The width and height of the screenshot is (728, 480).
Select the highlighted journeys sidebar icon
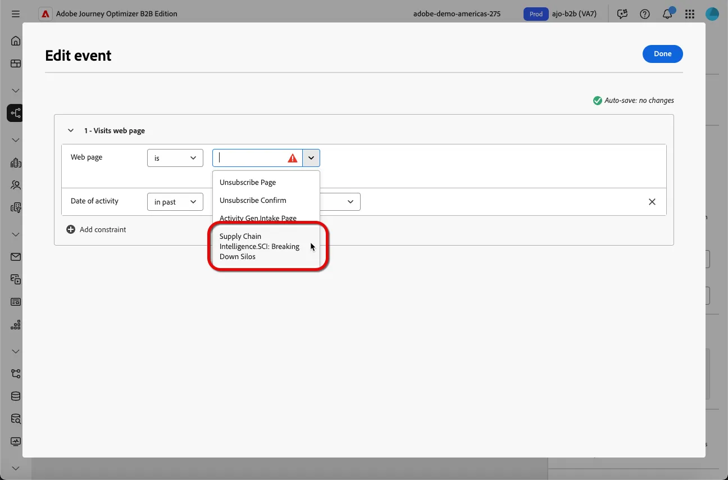(x=15, y=113)
